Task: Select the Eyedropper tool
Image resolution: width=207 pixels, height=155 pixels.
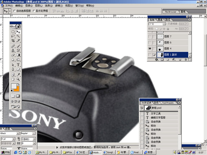Action: (x=18, y=75)
